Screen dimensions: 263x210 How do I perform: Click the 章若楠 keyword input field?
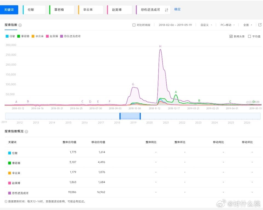[62, 10]
